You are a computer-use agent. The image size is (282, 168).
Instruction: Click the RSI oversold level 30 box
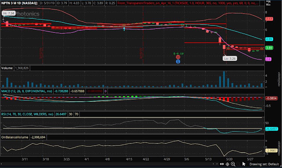pos(70,114)
